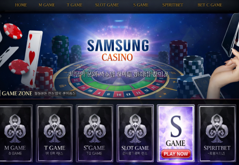The image size is (239, 165).
Task: Click the SLOT GAME card clover emblem
Action: click(x=135, y=129)
